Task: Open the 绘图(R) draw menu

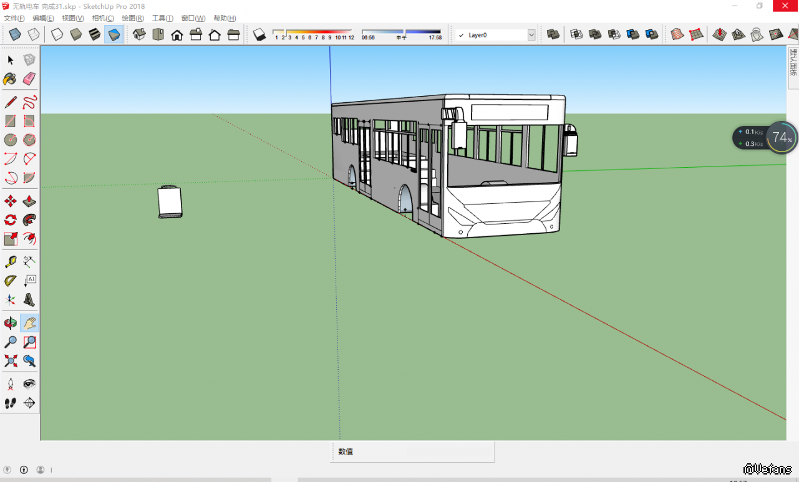Action: click(133, 18)
